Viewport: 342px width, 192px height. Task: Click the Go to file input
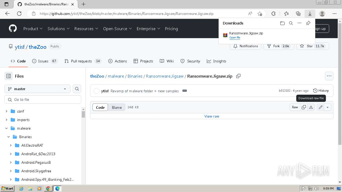pyautogui.click(x=43, y=99)
